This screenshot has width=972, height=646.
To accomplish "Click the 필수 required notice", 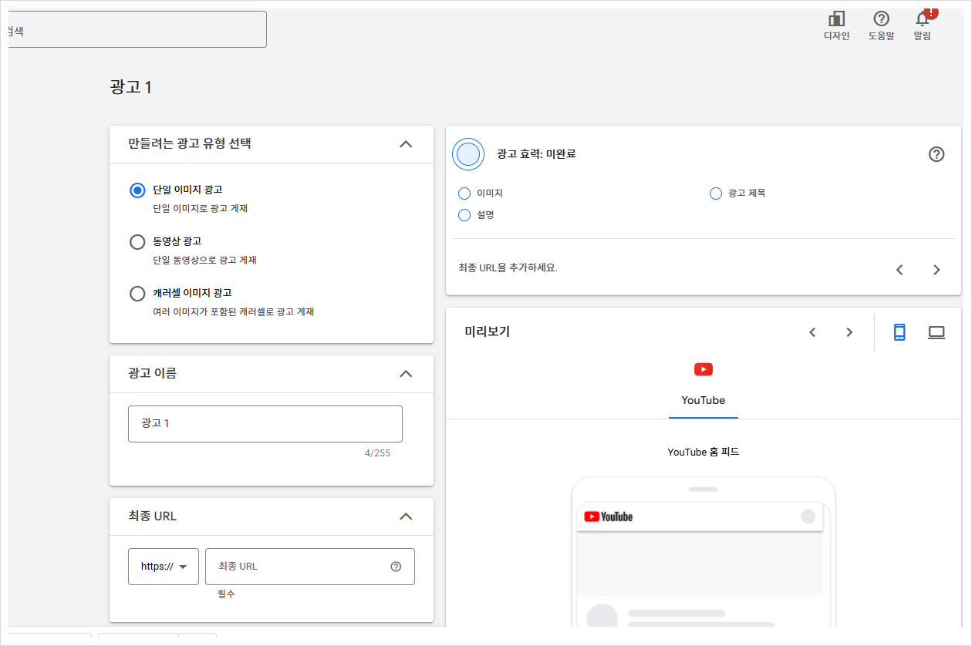I will click(x=226, y=594).
